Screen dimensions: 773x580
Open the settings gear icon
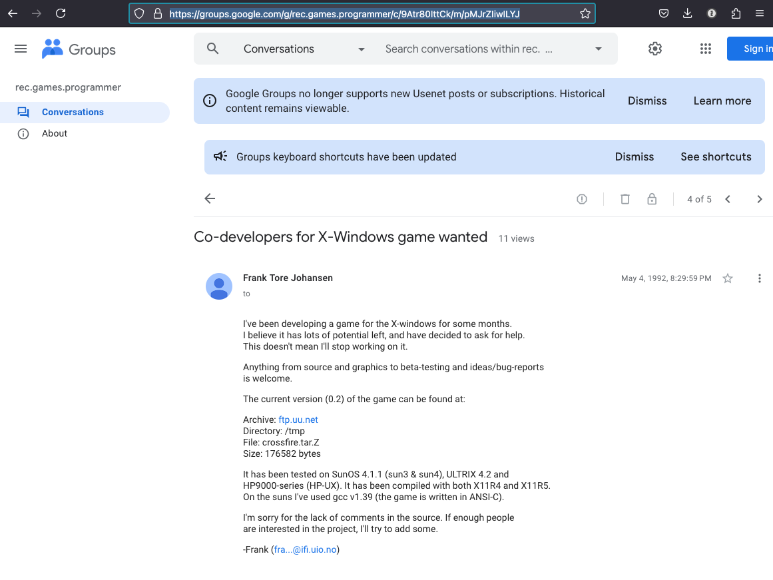tap(655, 49)
